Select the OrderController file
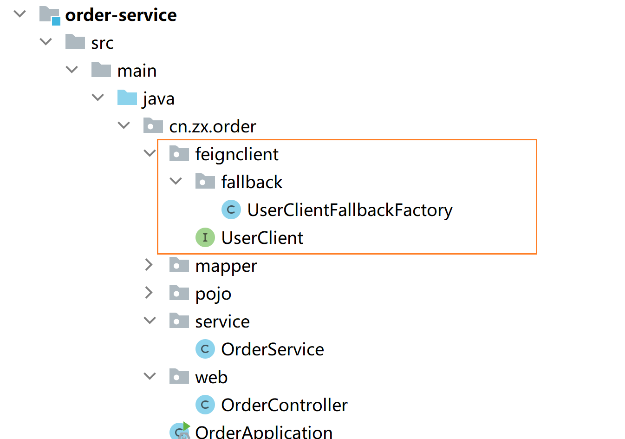The width and height of the screenshot is (625, 439). [284, 405]
